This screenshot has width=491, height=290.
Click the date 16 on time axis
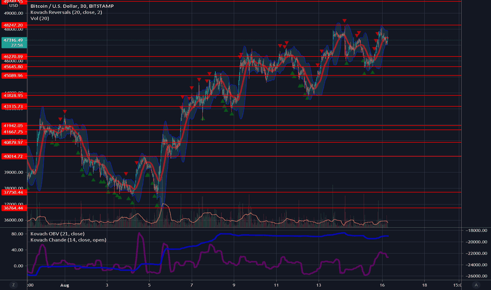(x=382, y=285)
